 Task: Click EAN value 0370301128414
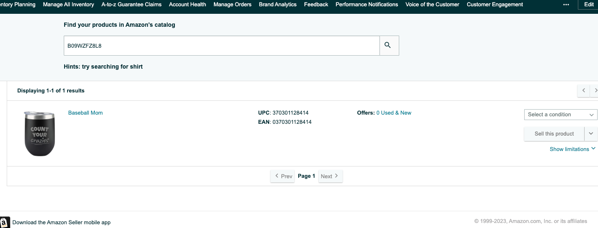tap(292, 122)
